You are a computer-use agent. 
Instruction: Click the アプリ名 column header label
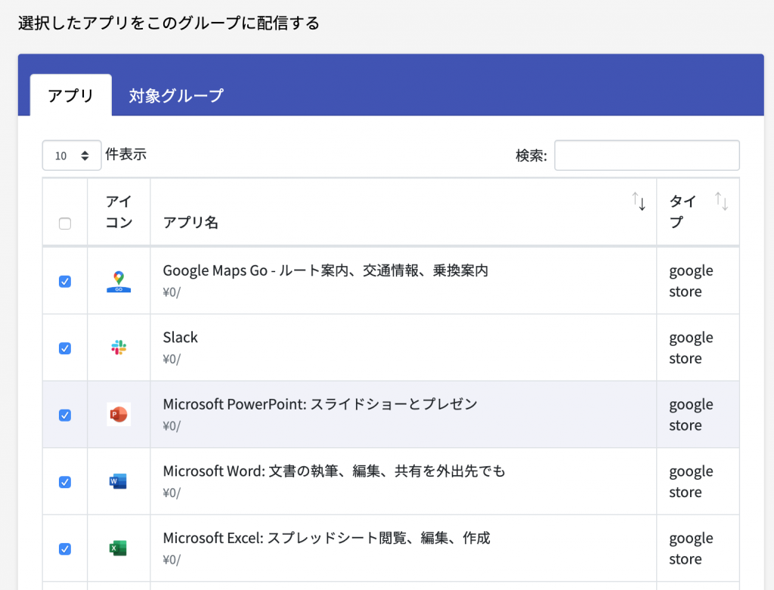[x=190, y=223]
